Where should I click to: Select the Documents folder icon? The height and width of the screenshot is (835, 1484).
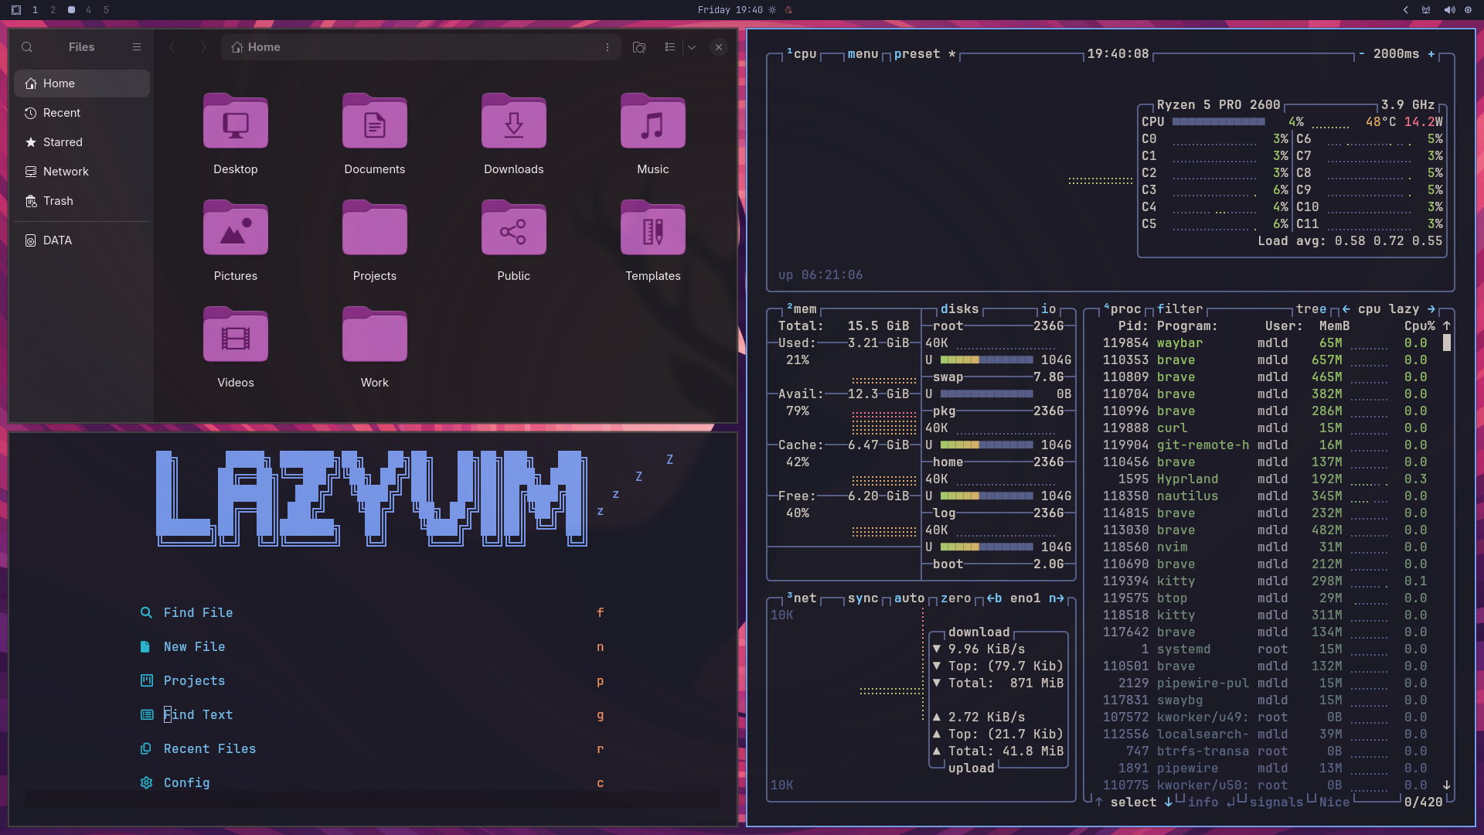[375, 121]
